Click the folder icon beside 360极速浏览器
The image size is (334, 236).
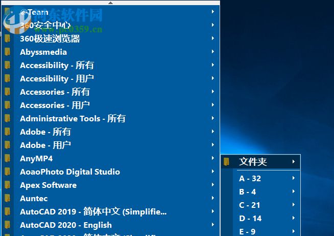(x=7, y=39)
